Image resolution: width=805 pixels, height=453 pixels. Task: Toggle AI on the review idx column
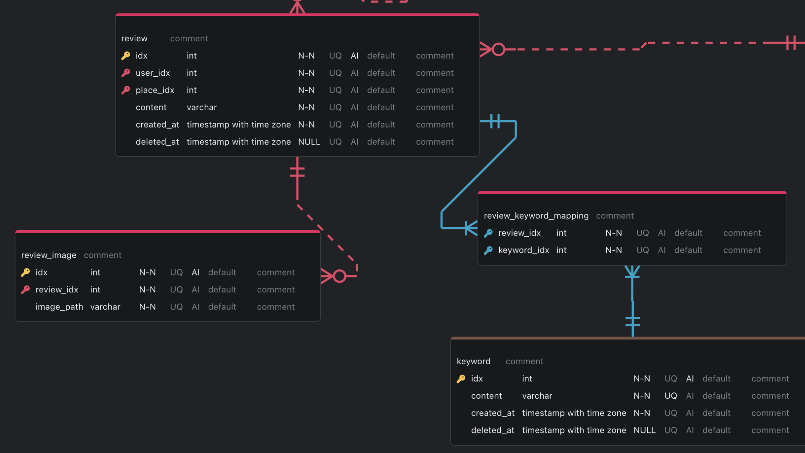[x=354, y=55]
